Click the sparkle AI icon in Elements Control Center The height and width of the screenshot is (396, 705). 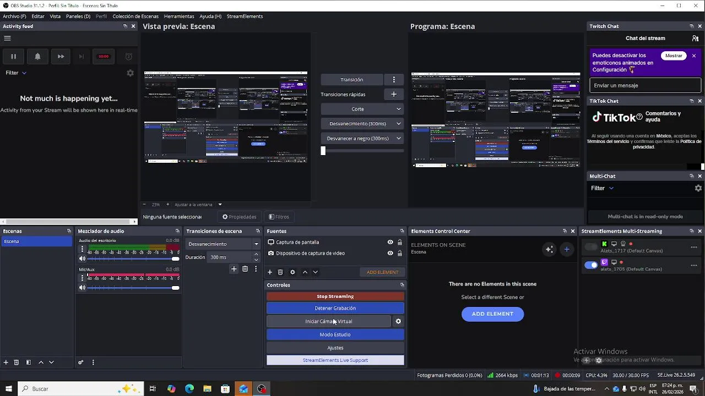pos(549,249)
